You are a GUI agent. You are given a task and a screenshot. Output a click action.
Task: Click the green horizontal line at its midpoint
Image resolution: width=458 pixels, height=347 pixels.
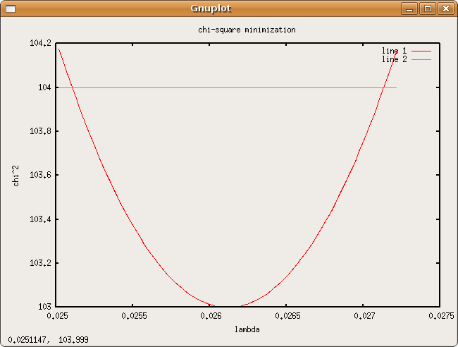pyautogui.click(x=228, y=87)
